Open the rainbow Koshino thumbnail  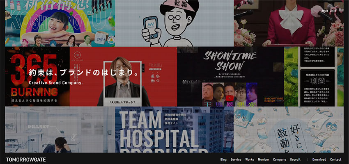[60, 23]
